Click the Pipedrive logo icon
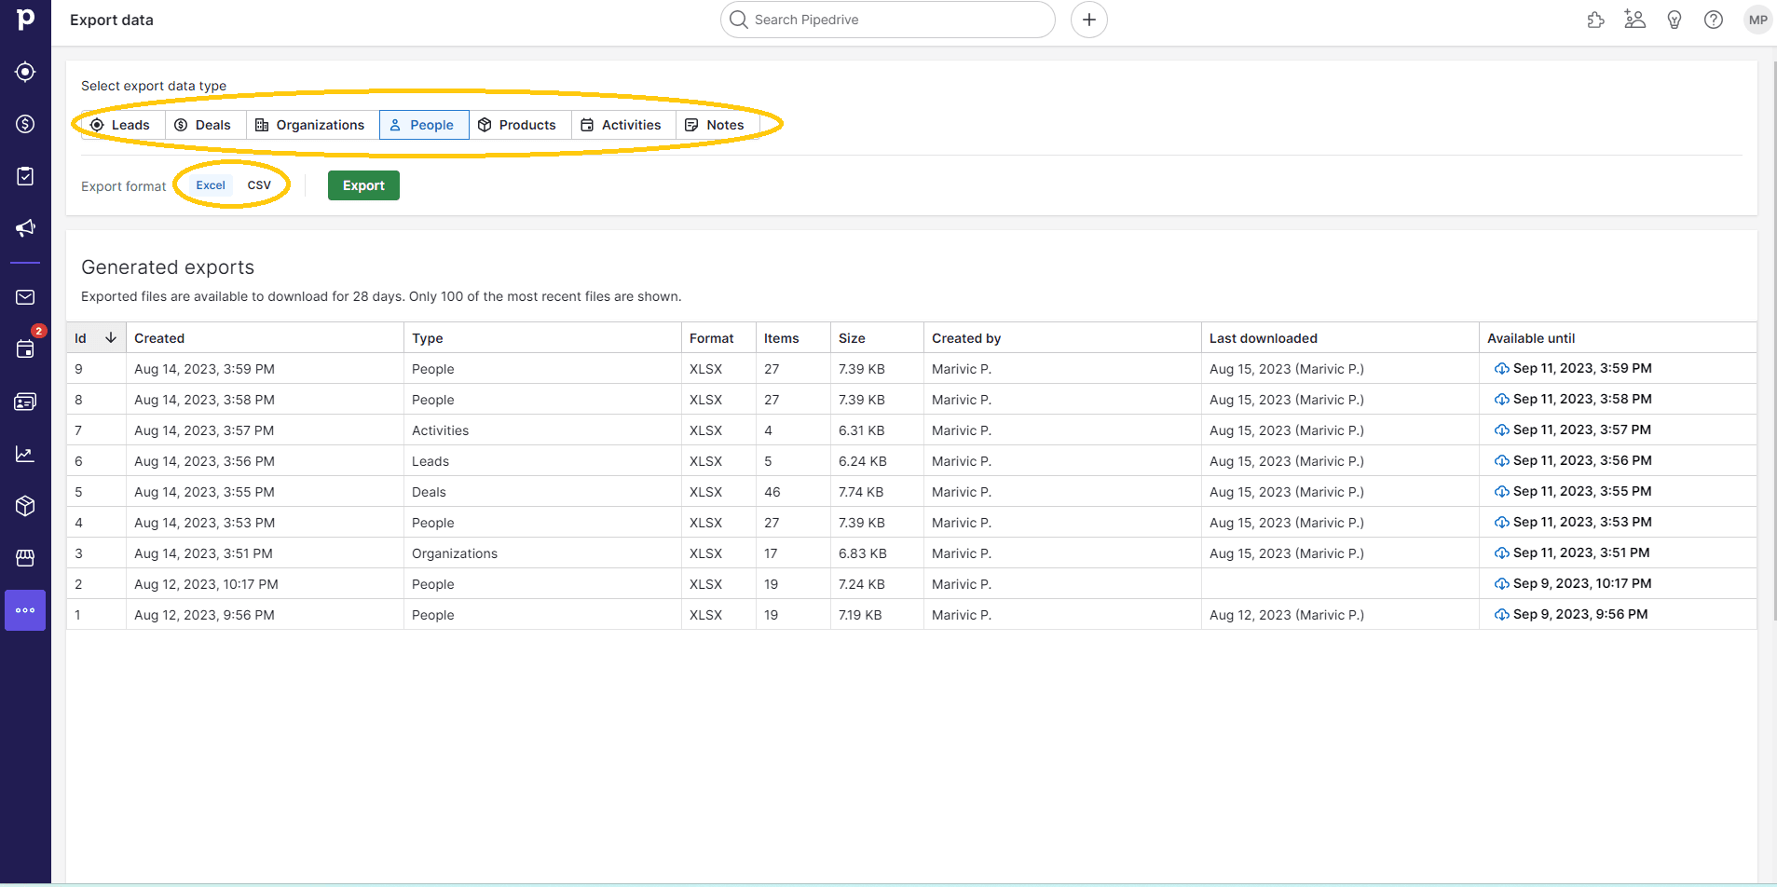The image size is (1777, 887). click(x=25, y=19)
